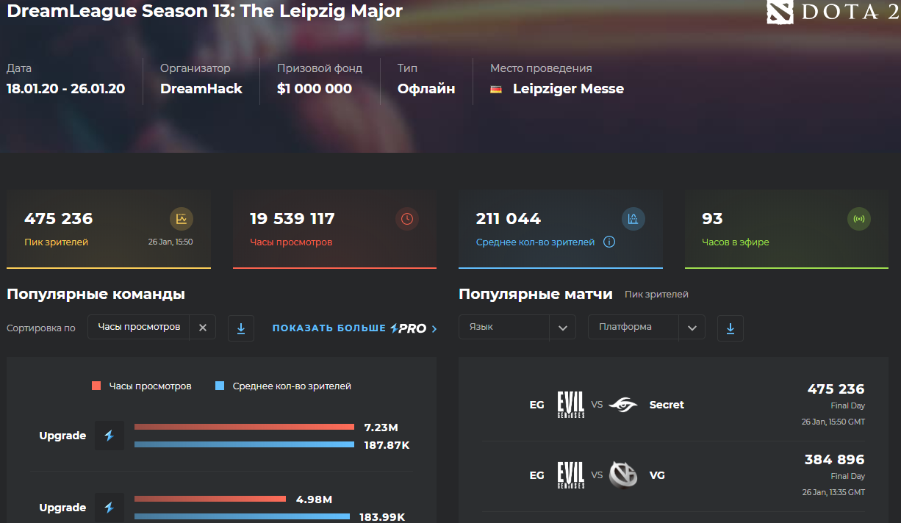Screen dimensions: 901x523
Task: Click the 93 hours on air card
Action: pos(786,230)
